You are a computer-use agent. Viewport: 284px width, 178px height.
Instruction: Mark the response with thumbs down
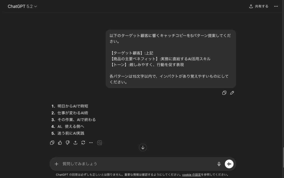pyautogui.click(x=68, y=143)
